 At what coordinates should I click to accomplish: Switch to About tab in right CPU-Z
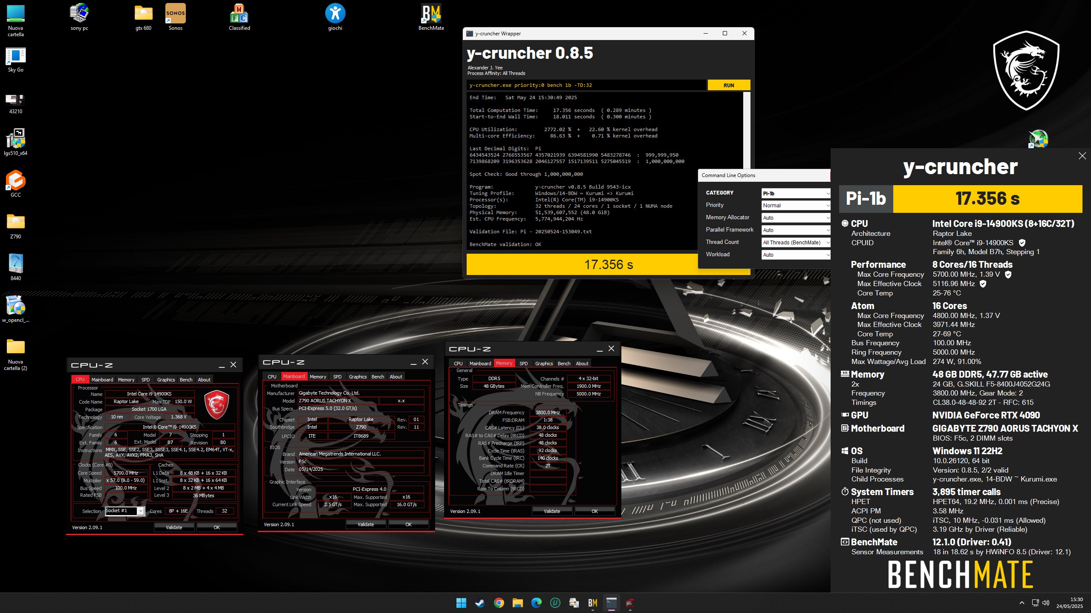(582, 364)
